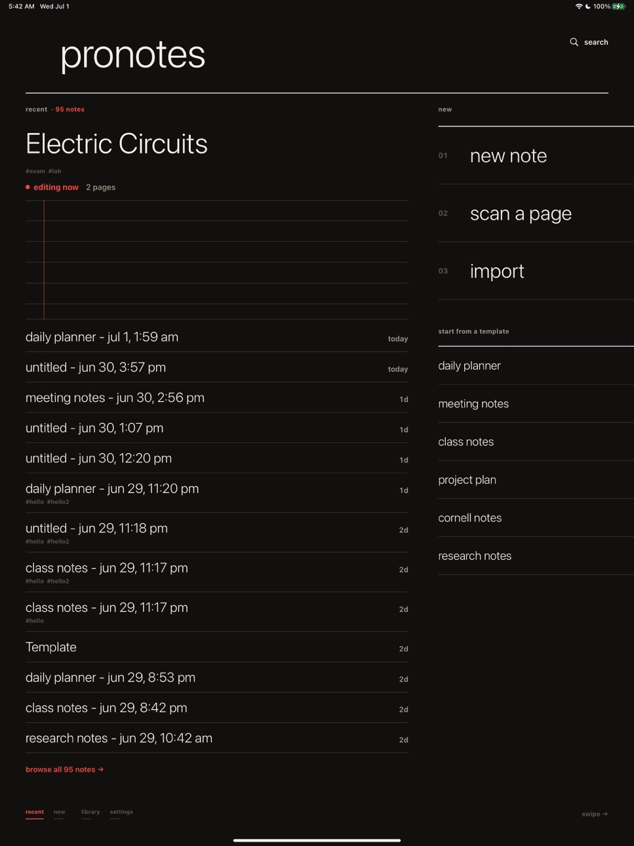Select the #exam tag under Electric Circuits
Image resolution: width=634 pixels, height=846 pixels.
pyautogui.click(x=35, y=171)
